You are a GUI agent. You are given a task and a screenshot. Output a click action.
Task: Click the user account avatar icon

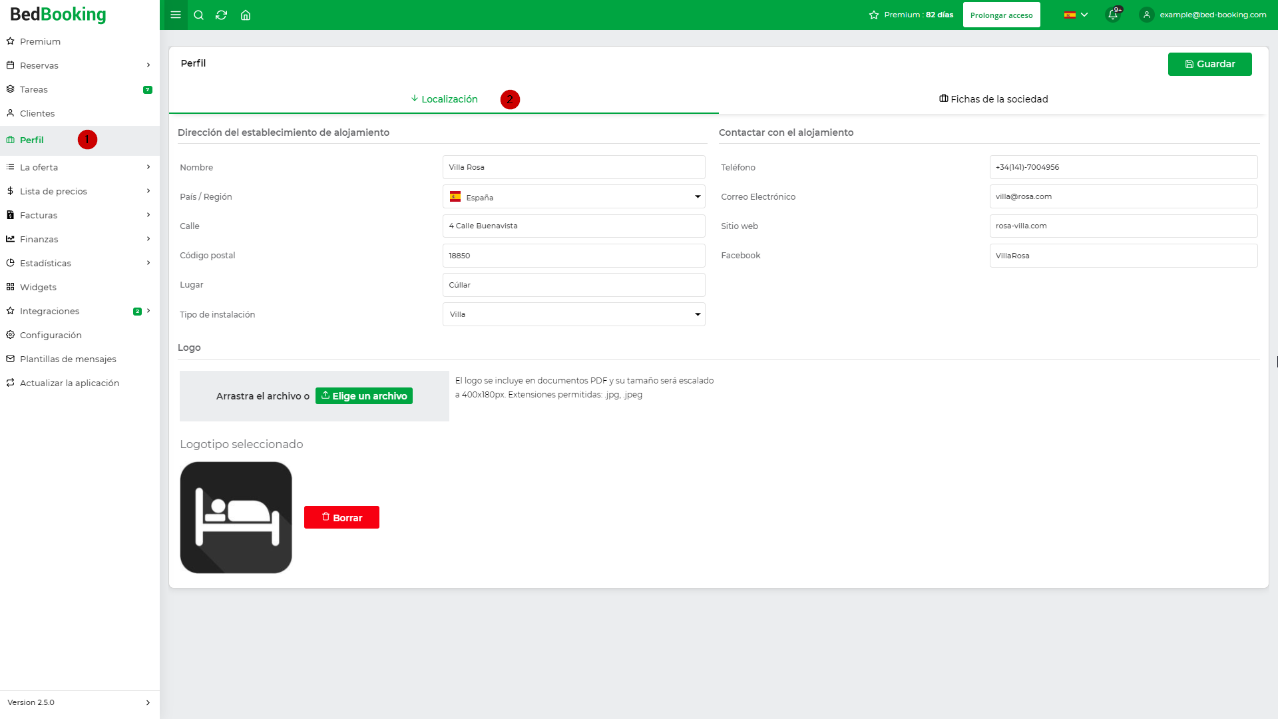click(1146, 15)
